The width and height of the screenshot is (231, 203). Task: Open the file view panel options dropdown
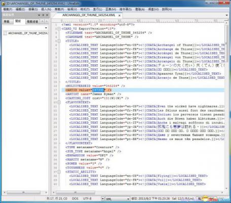[39, 15]
